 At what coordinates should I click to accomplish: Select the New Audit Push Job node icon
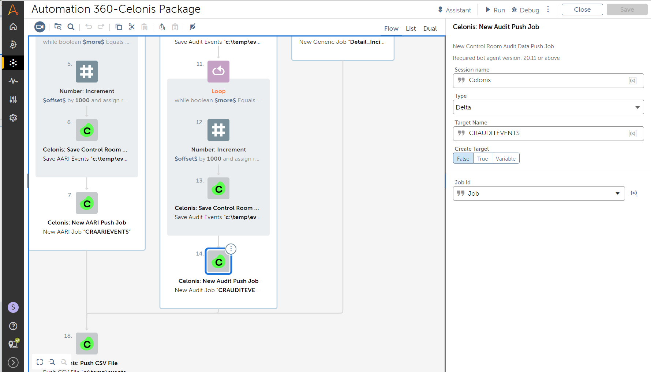[218, 261]
